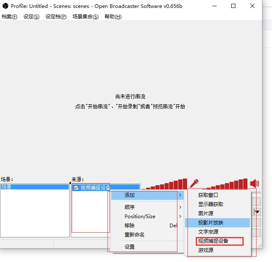Mute the microphone via the red mic icon
This screenshot has height=262, width=272.
(194, 184)
